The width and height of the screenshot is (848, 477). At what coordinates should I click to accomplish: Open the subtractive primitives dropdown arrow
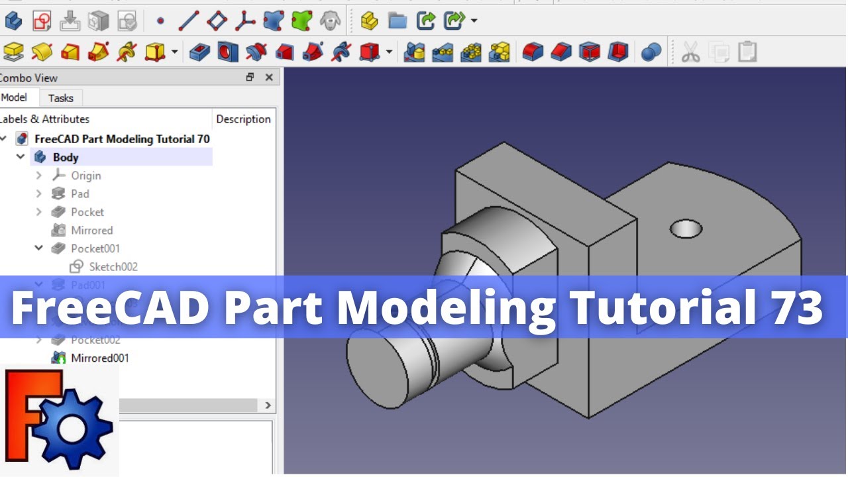coord(389,52)
